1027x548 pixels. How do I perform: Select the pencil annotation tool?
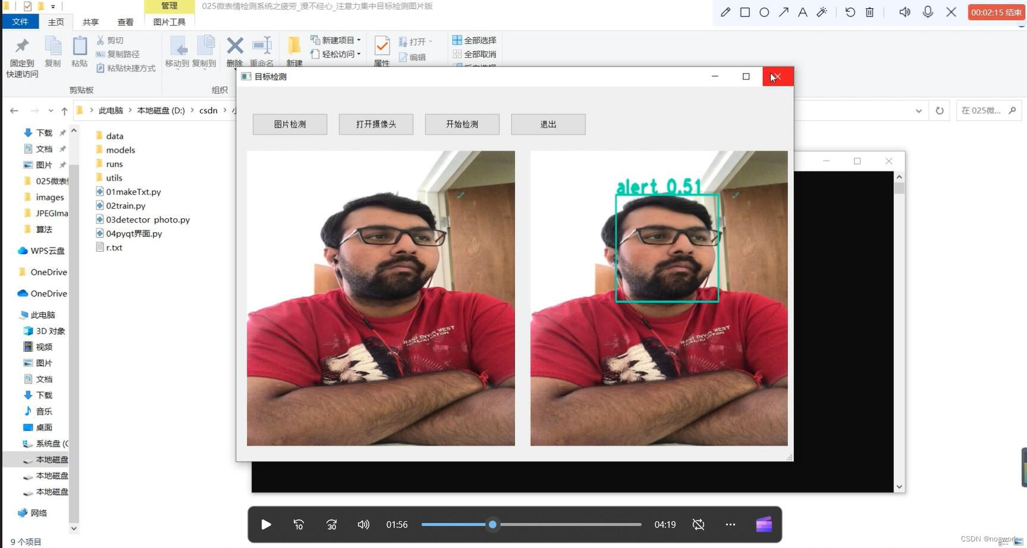click(x=725, y=12)
